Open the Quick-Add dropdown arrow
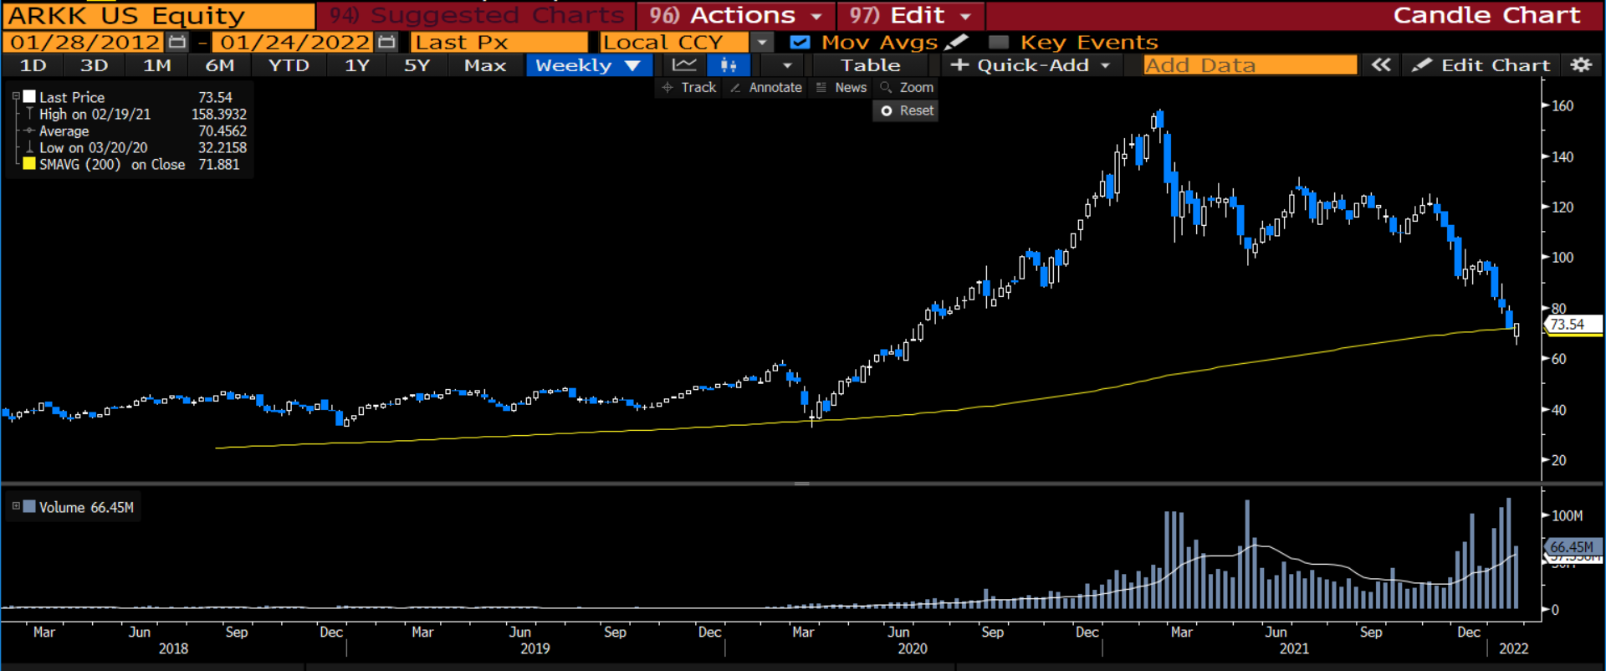1606x671 pixels. click(1105, 65)
